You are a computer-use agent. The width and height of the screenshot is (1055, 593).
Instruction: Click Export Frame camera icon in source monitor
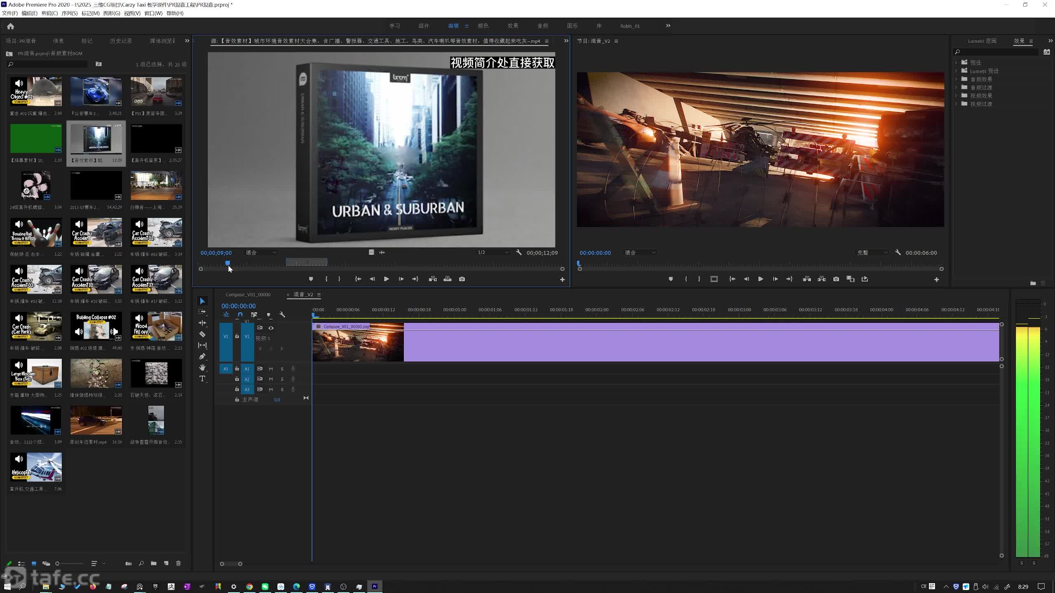462,279
